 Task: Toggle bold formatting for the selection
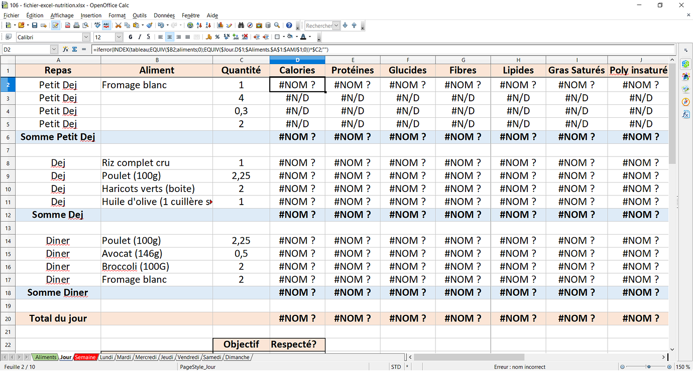pos(130,37)
